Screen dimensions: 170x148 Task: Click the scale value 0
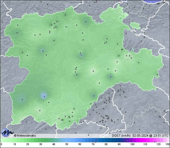(1, 144)
